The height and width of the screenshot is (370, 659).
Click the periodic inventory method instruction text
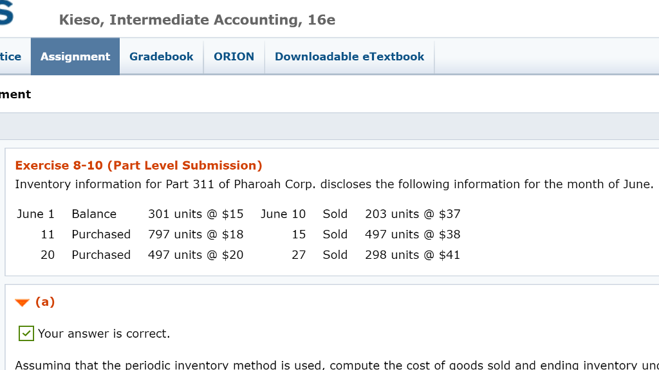coord(322,364)
